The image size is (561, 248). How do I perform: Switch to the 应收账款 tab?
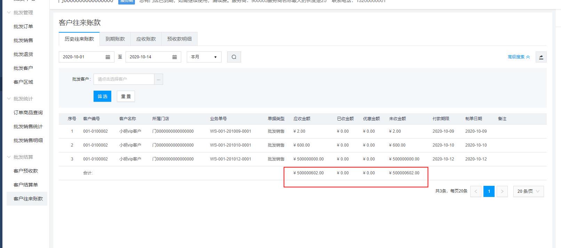click(146, 39)
